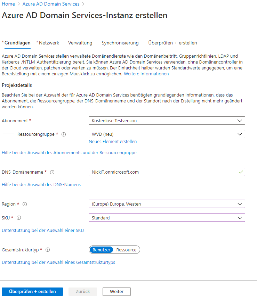Click info icon next to Ressourcengruppe
This screenshot has height=300, width=257.
pos(64,134)
